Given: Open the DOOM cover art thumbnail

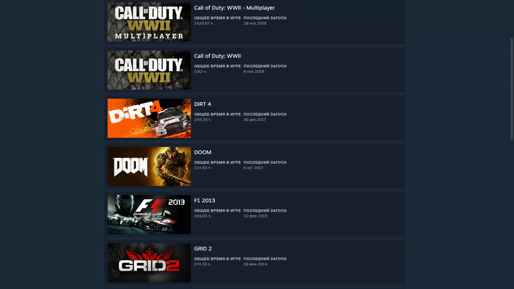Looking at the screenshot, I should point(149,166).
